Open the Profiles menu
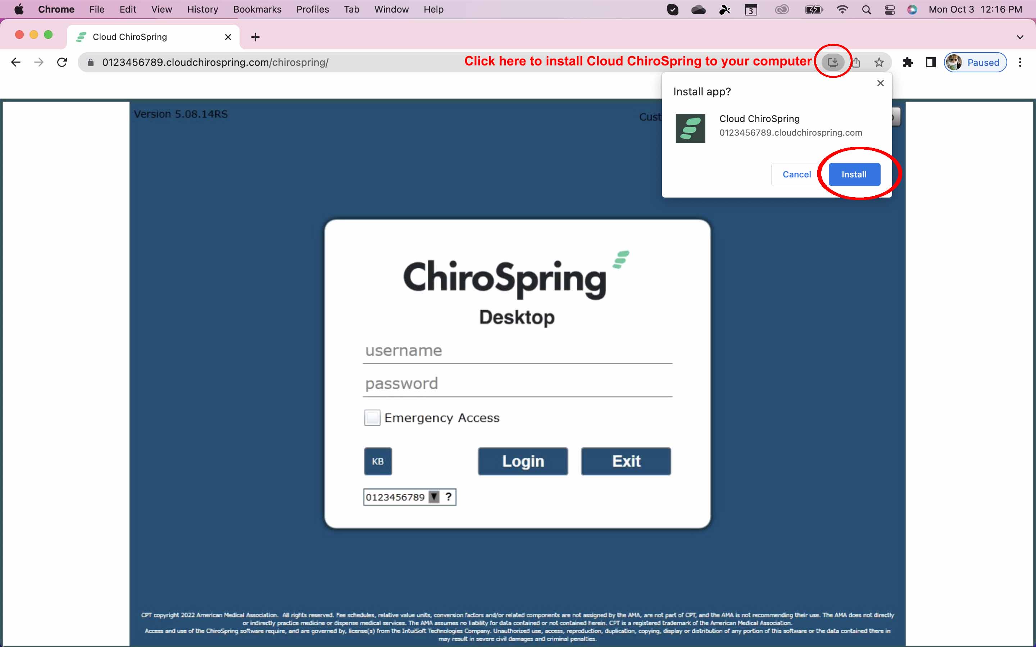The image size is (1036, 647). (x=312, y=9)
